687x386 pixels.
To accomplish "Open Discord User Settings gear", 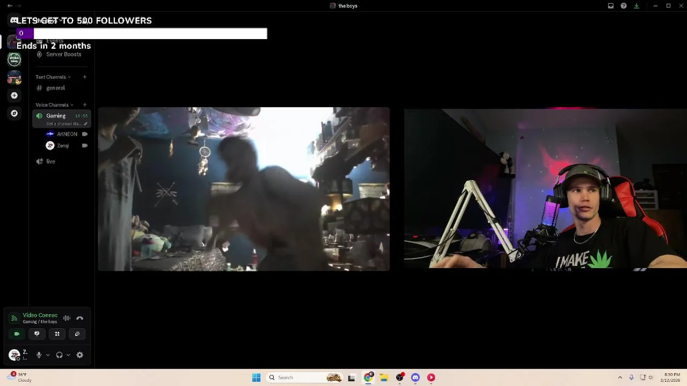I will [x=80, y=355].
